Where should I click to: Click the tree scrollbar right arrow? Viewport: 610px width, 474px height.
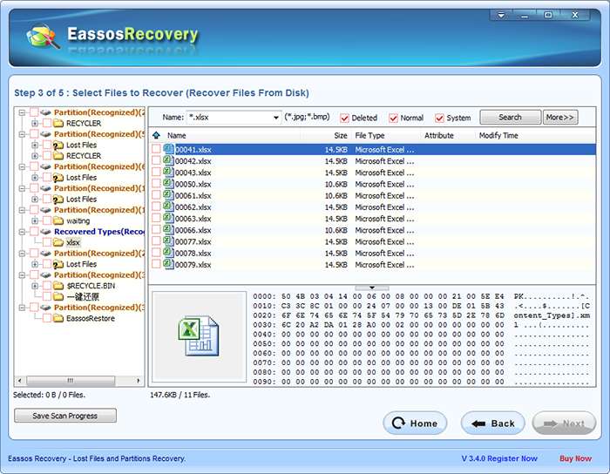(138, 380)
